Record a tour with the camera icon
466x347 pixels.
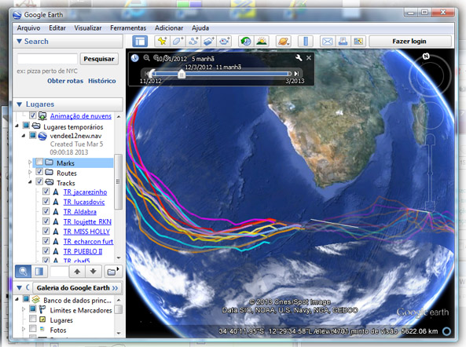(225, 42)
